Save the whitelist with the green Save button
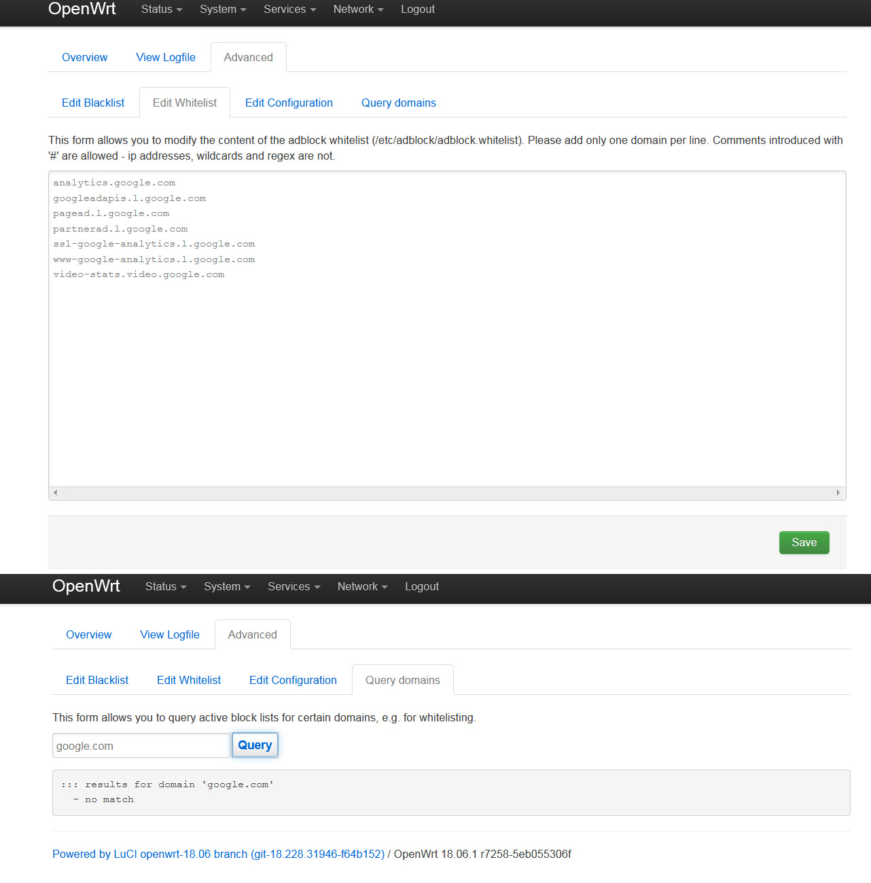This screenshot has height=883, width=871. [804, 543]
